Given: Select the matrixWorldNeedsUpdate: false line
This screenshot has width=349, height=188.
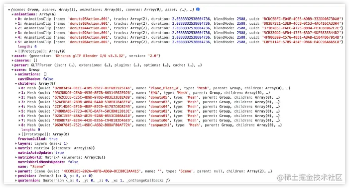Looking at the screenshot, I should tap(48, 162).
